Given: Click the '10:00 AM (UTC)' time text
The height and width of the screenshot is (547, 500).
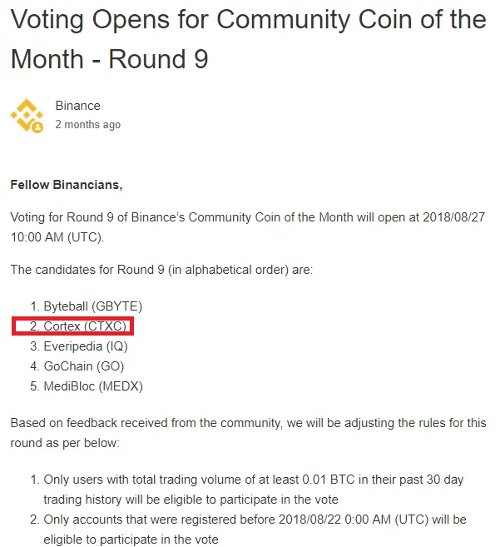Looking at the screenshot, I should (57, 237).
